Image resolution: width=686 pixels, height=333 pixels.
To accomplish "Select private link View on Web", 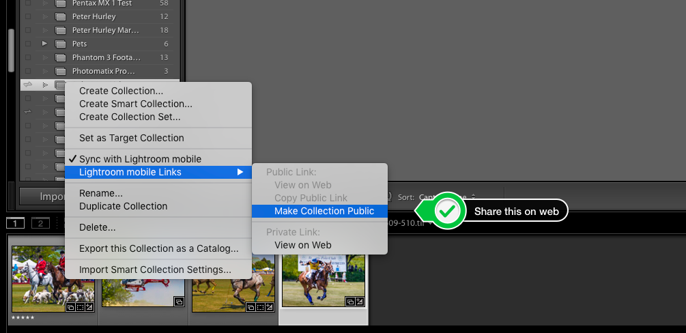I will [302, 245].
